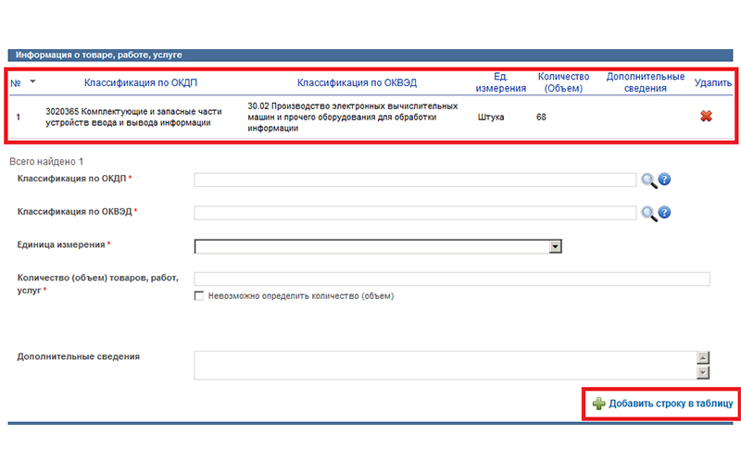Screen dimensions: 741x473
Task: Focus the Классификация по ОКВЭД input field
Action: click(x=415, y=213)
